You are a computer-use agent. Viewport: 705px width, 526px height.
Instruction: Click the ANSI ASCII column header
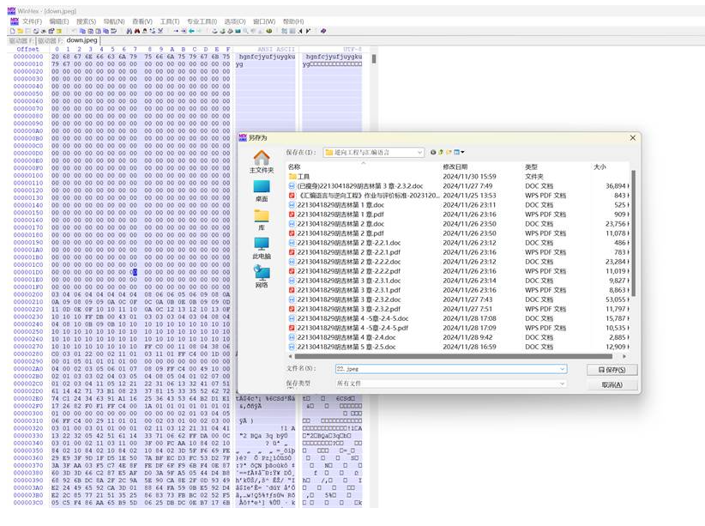pyautogui.click(x=276, y=49)
